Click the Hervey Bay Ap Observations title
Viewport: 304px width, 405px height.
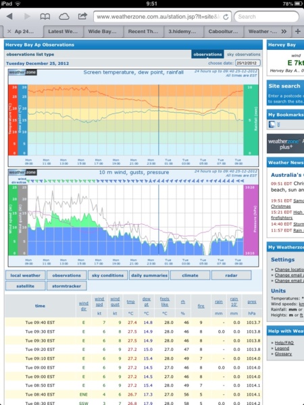pyautogui.click(x=40, y=45)
